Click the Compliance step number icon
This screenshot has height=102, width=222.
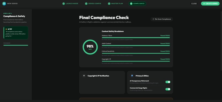pyautogui.click(x=131, y=4)
